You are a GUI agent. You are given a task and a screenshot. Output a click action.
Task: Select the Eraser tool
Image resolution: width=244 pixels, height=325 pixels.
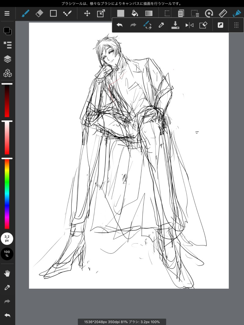click(x=39, y=13)
